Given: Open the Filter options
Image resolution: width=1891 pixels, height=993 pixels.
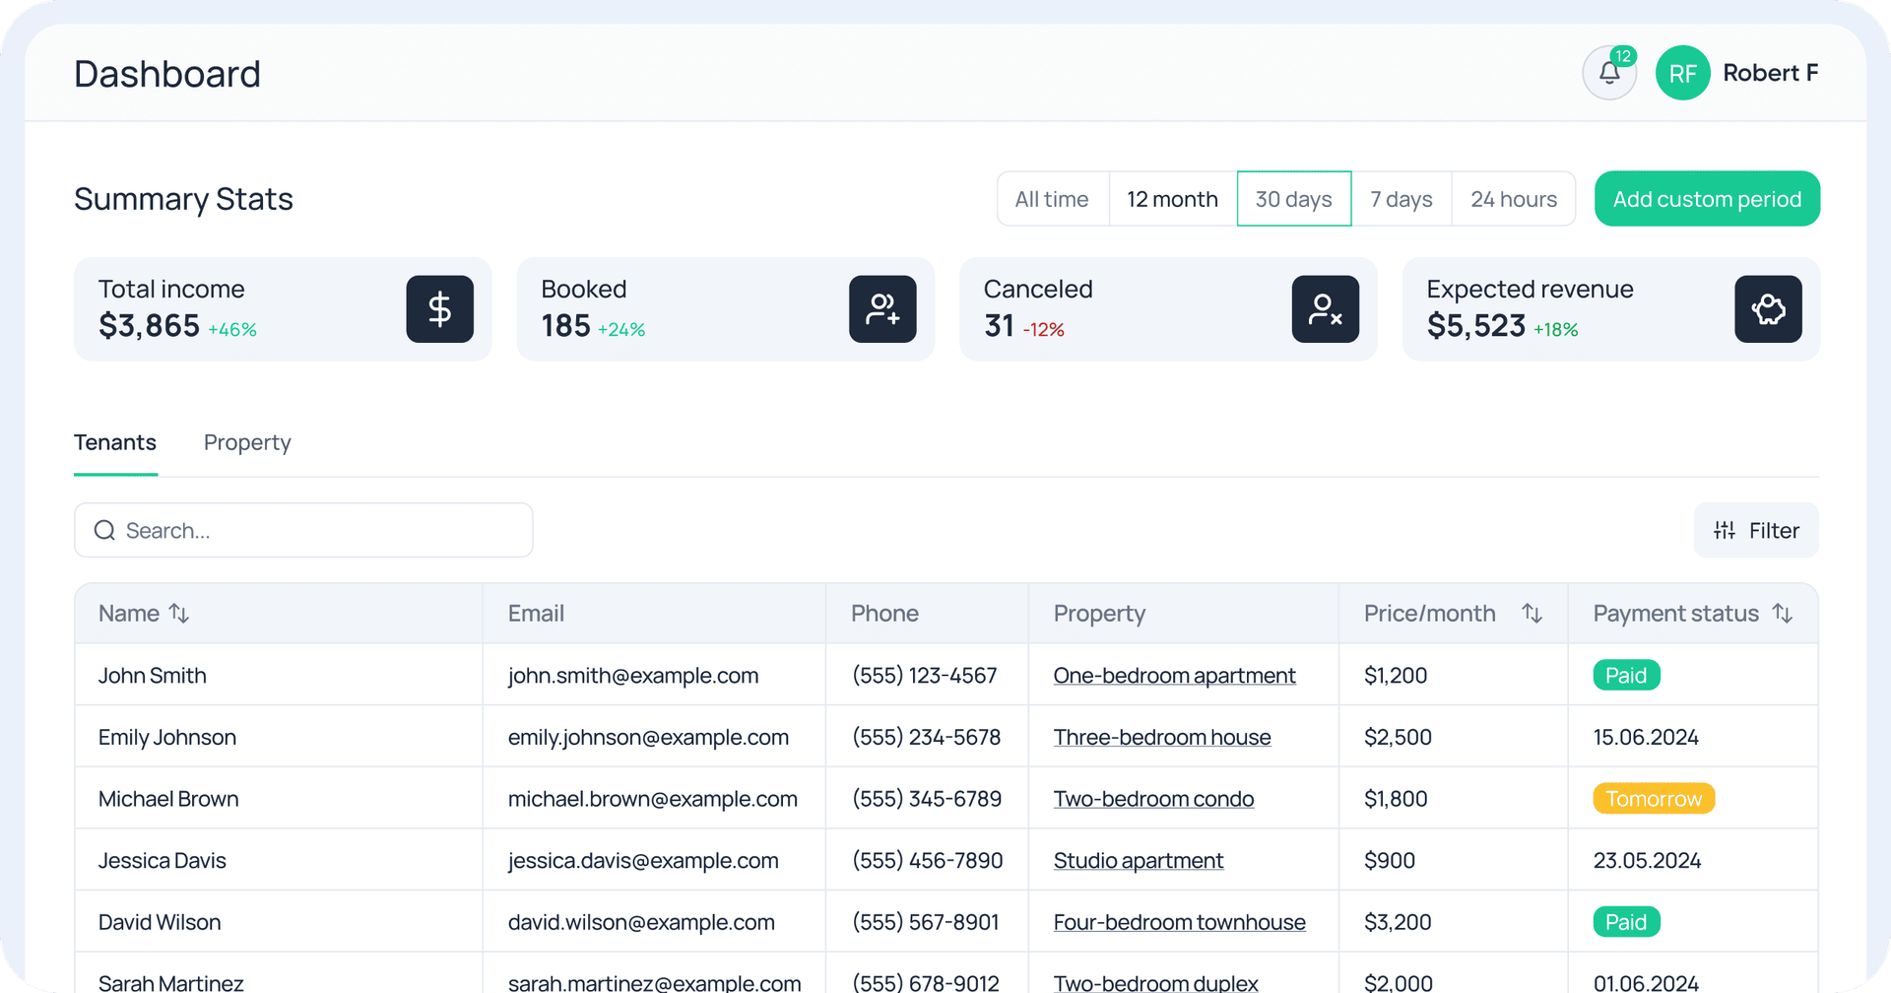Looking at the screenshot, I should tap(1756, 530).
